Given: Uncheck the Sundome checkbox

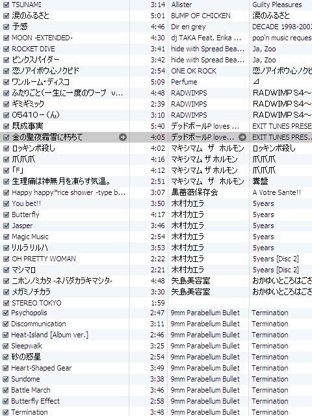Looking at the screenshot, I should pyautogui.click(x=5, y=379).
